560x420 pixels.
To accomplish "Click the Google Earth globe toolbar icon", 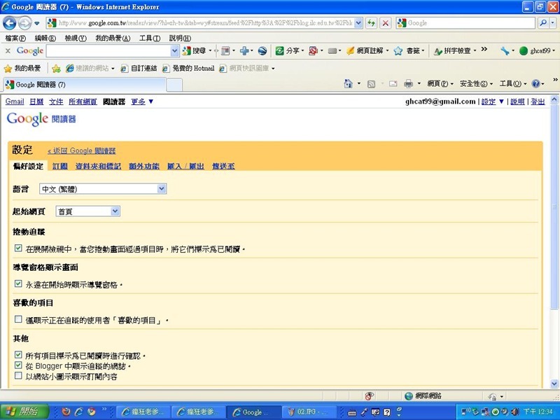I will point(262,51).
